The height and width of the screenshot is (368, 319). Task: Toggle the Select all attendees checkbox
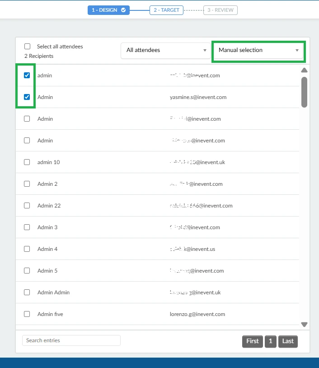point(28,47)
